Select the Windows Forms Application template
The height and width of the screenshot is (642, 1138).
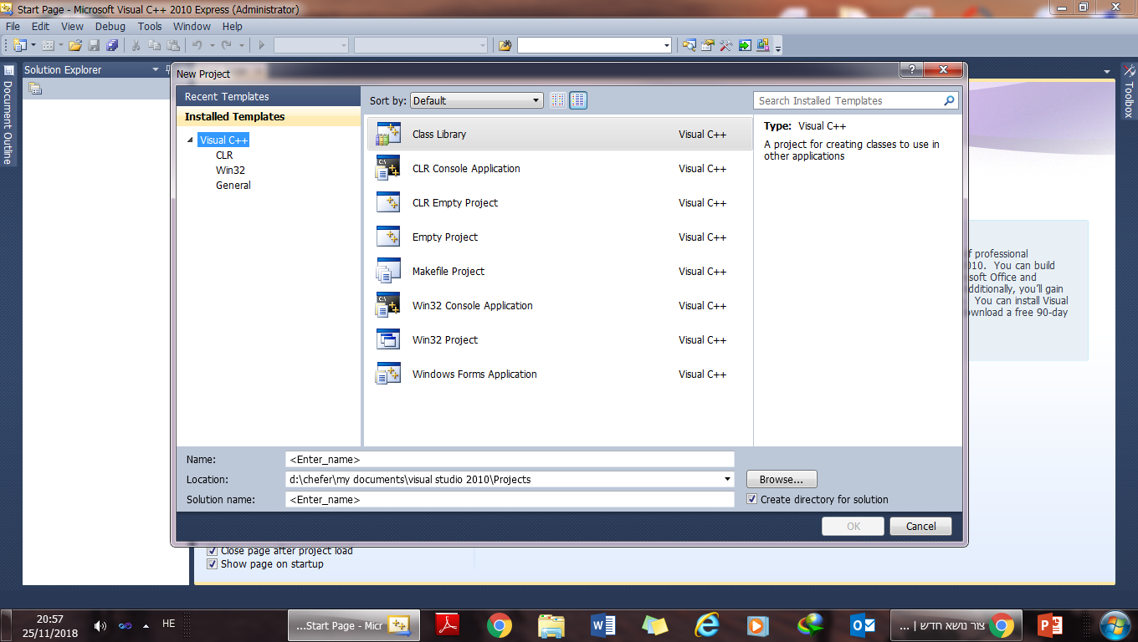coord(560,374)
